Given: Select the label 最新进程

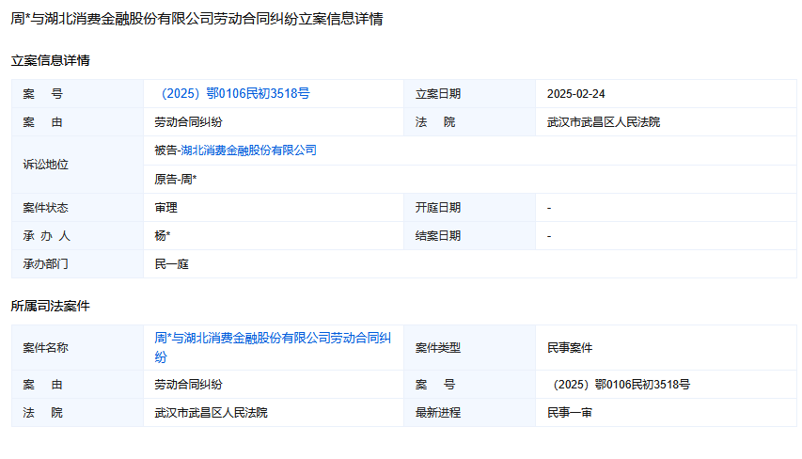Looking at the screenshot, I should coord(438,413).
